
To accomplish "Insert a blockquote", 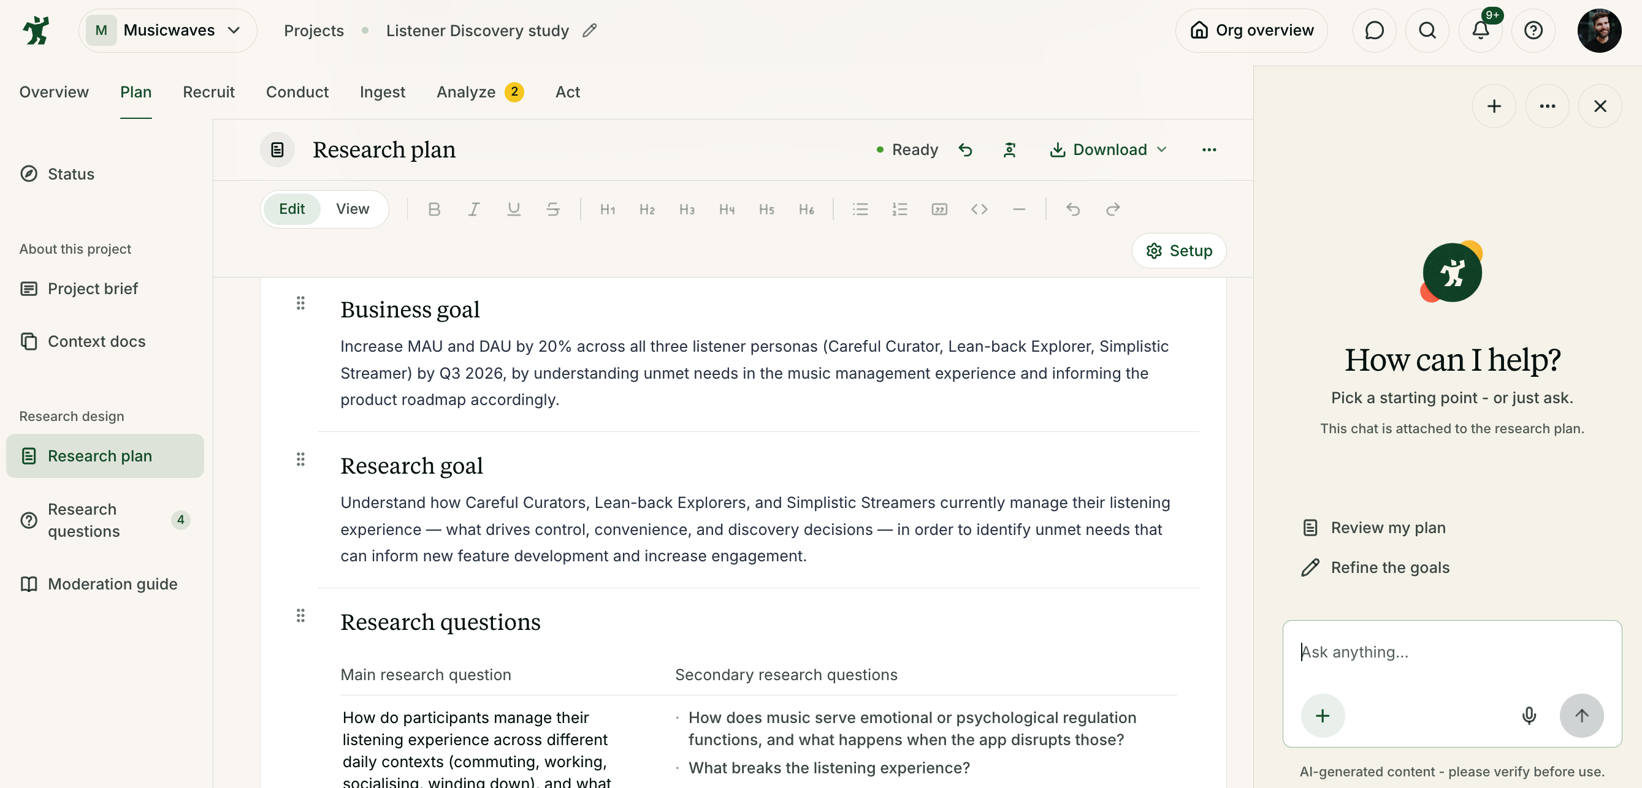I will (x=939, y=209).
